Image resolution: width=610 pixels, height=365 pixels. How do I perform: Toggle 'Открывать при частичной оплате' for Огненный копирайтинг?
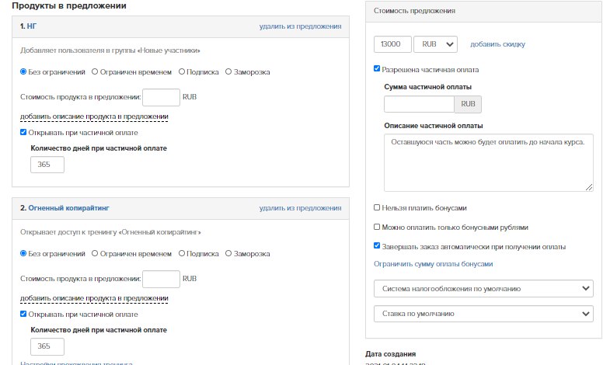(23, 314)
